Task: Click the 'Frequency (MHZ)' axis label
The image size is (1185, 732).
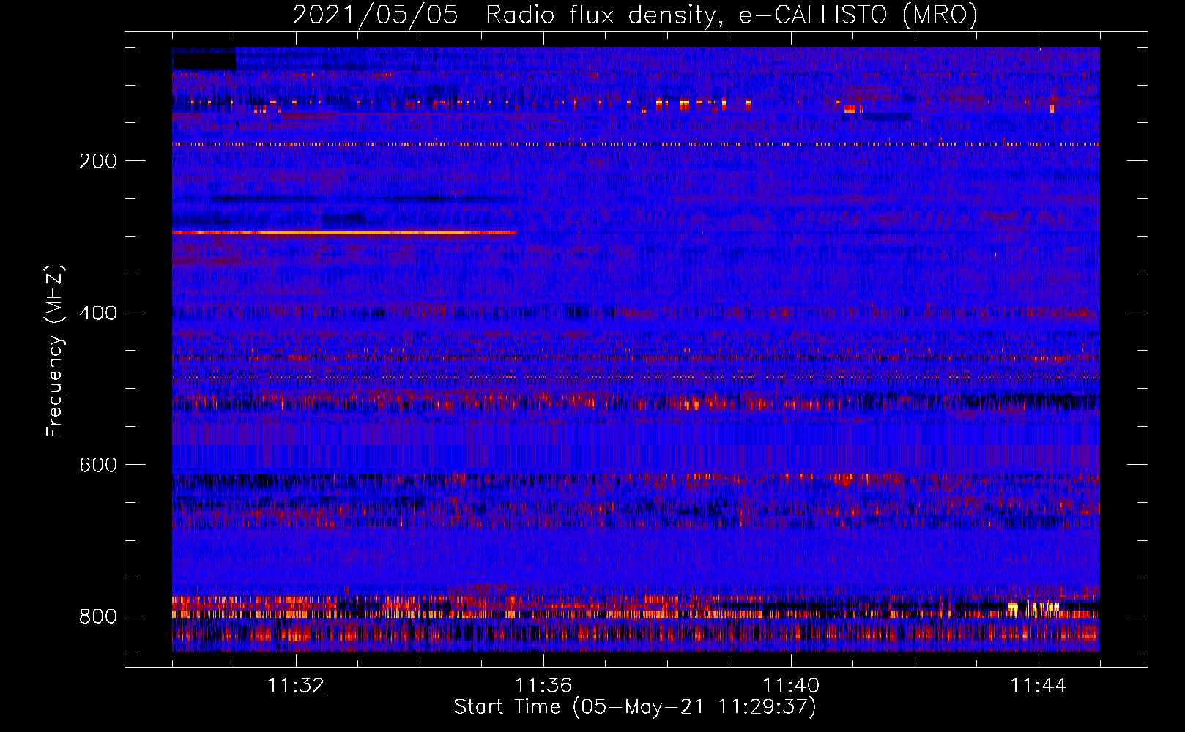Action: pyautogui.click(x=55, y=351)
